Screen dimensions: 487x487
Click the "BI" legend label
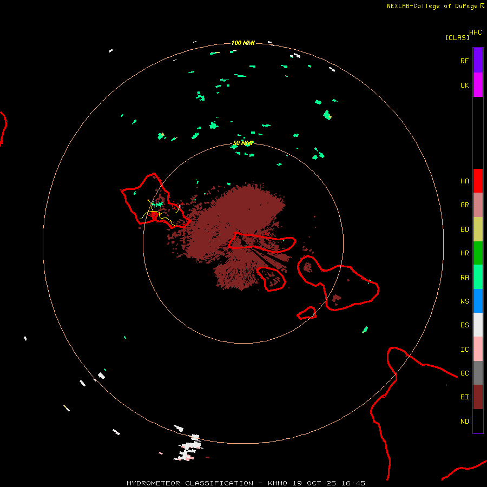point(464,397)
